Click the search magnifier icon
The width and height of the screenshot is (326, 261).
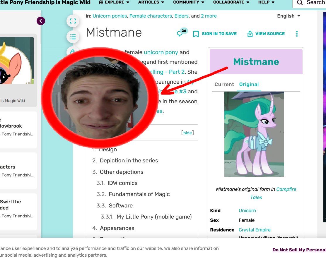pyautogui.click(x=300, y=3)
